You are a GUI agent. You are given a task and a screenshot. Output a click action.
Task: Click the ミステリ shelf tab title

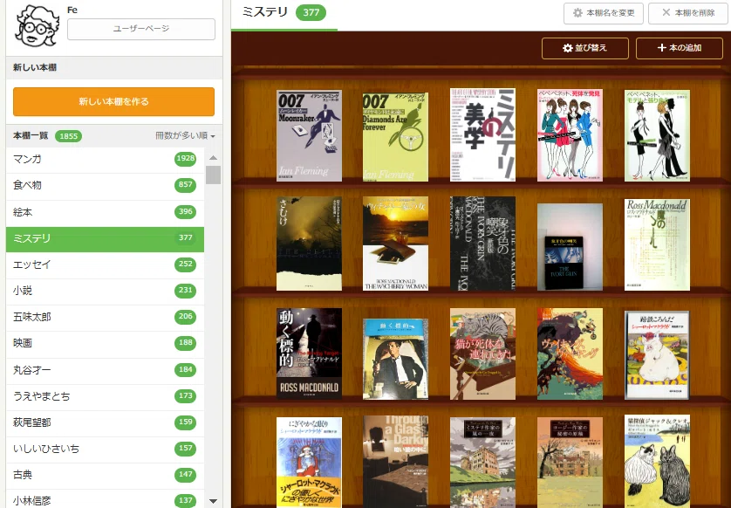(x=265, y=12)
